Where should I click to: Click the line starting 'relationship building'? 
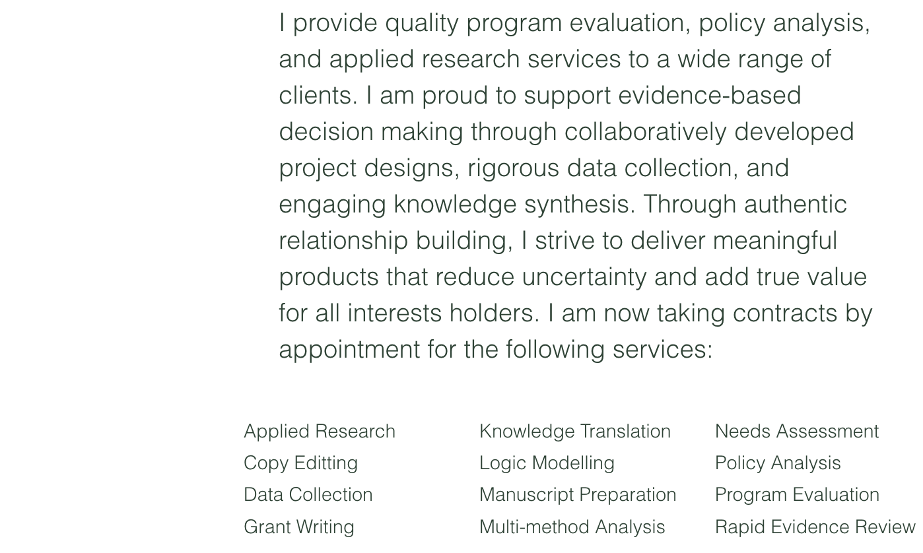point(558,241)
